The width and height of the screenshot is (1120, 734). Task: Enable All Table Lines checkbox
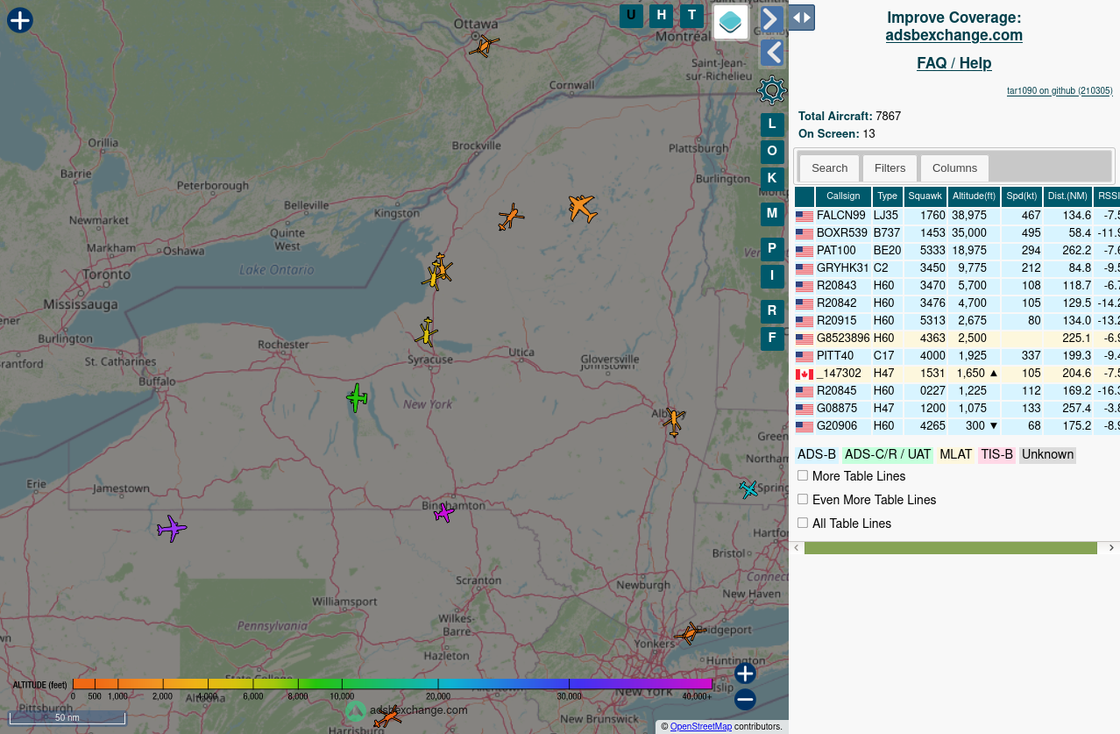coord(803,523)
